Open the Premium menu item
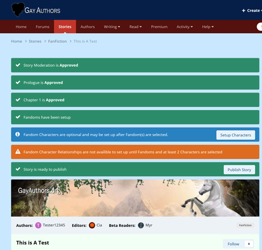 pos(159,27)
